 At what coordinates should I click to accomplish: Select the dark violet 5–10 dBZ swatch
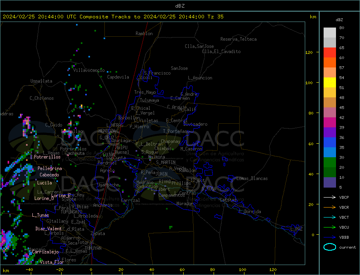click(330, 182)
